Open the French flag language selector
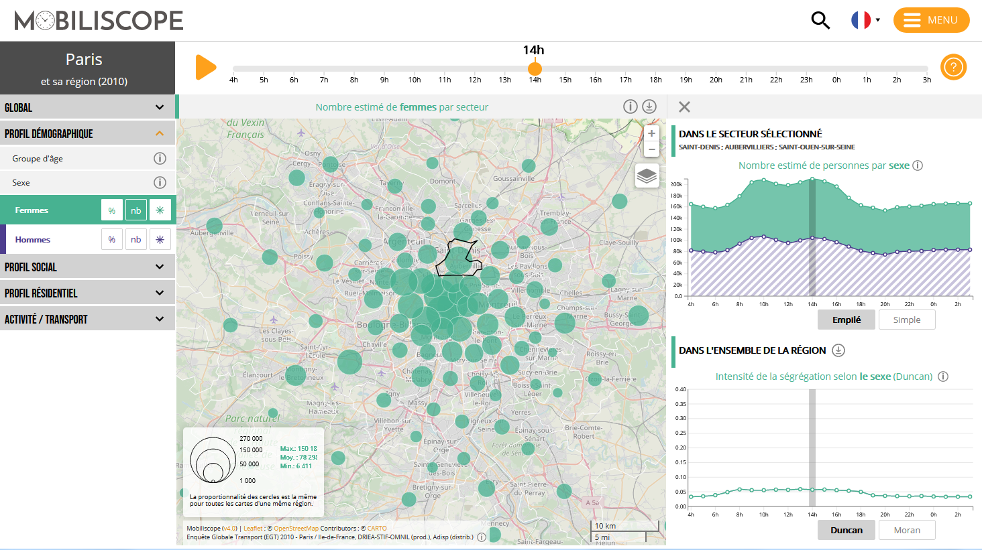This screenshot has height=550, width=982. 865,20
